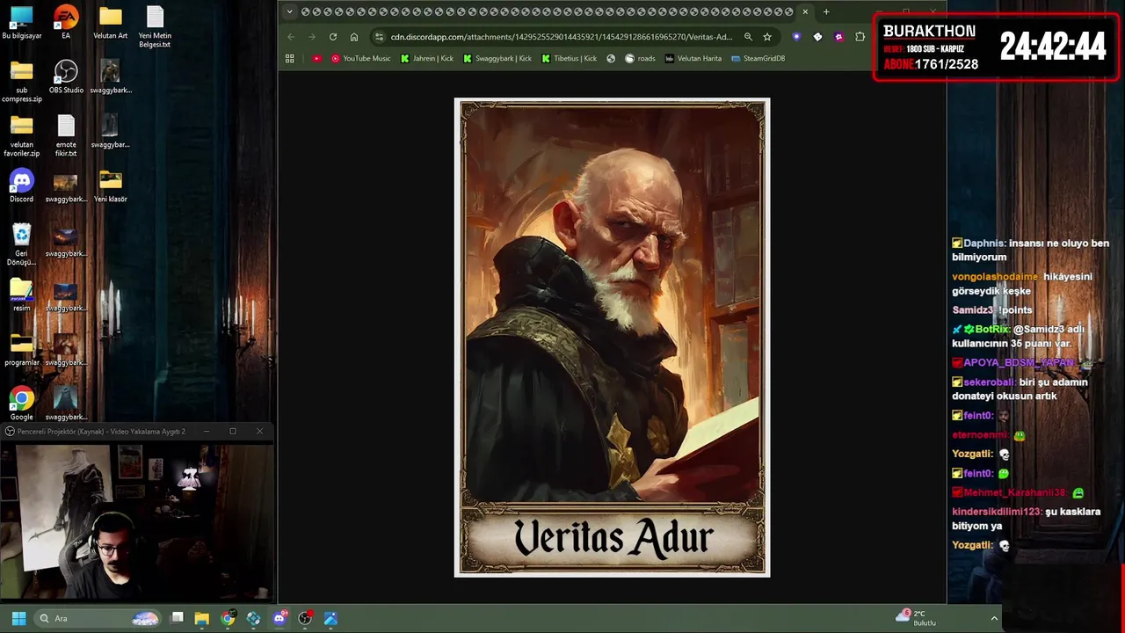
Task: Click the 24:42:44 countdown timer
Action: click(1053, 47)
